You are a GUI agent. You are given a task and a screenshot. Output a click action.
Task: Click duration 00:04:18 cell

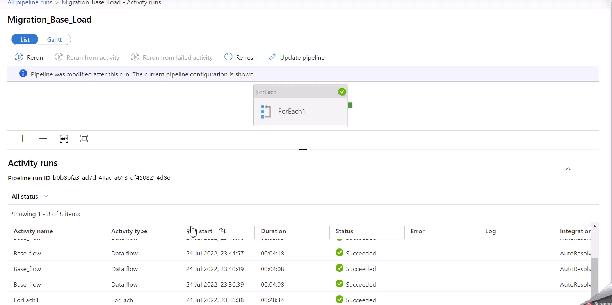click(x=272, y=253)
